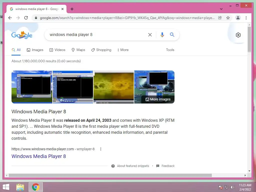The image size is (256, 192).
Task: Click the scroll right arrow
Action: pos(245,175)
